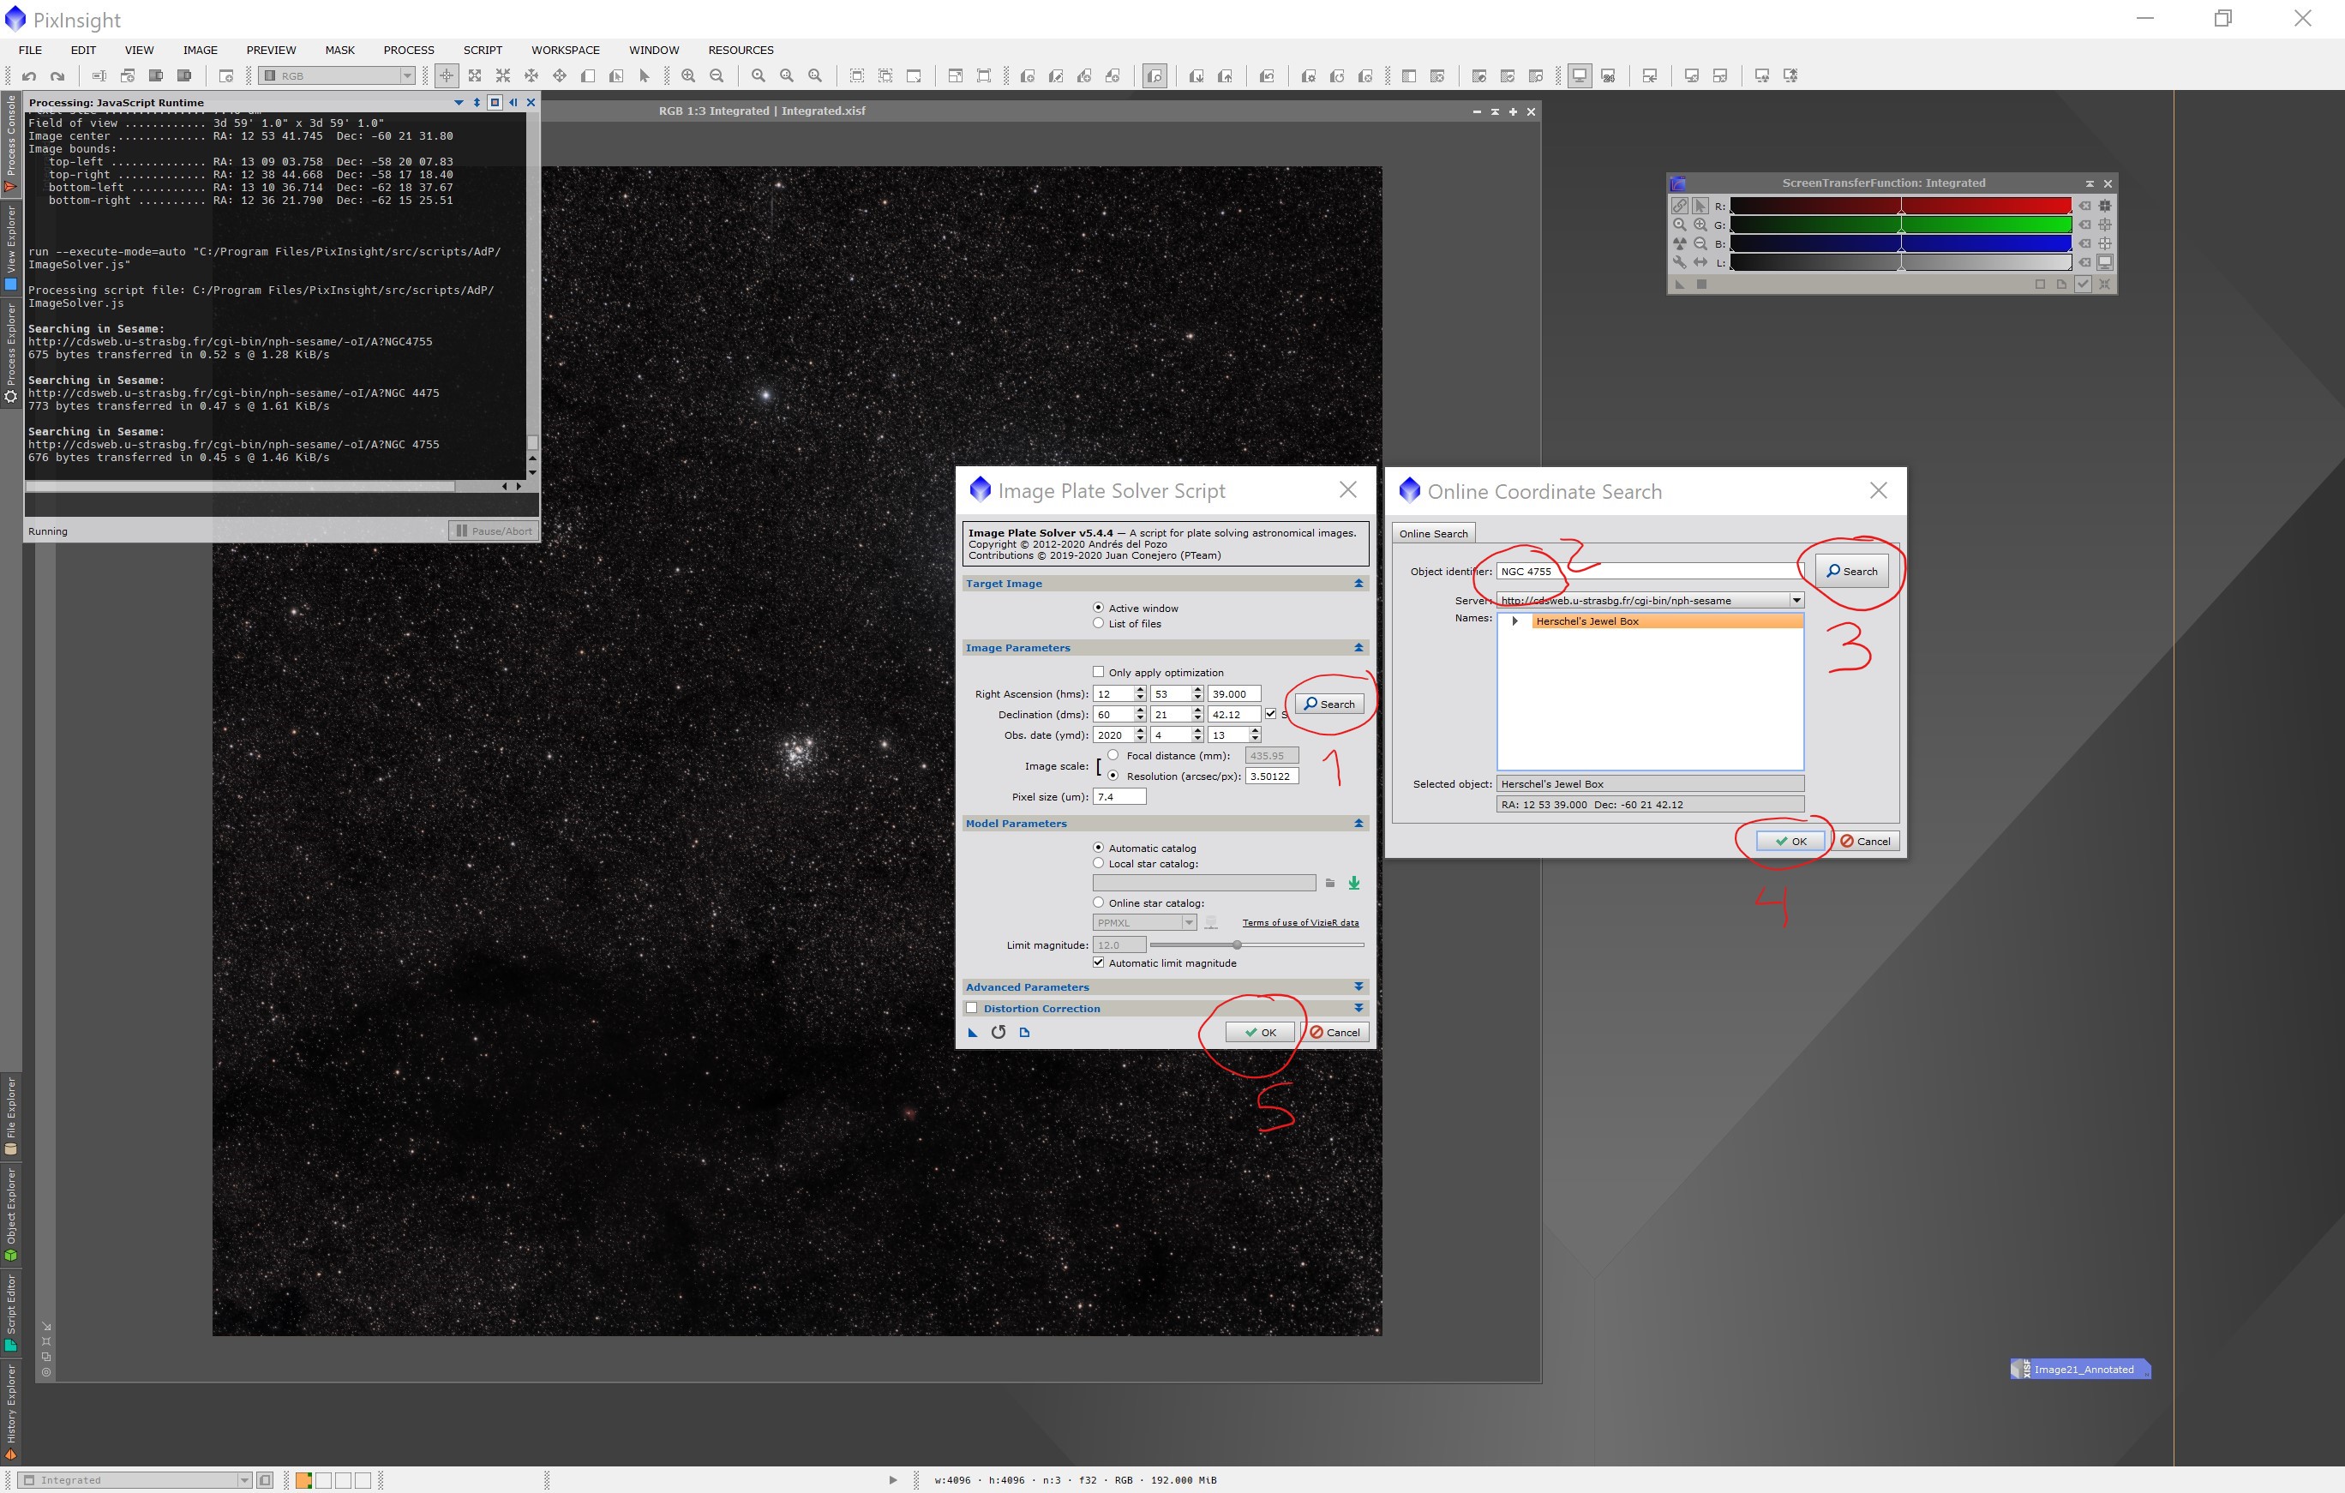This screenshot has width=2345, height=1493.
Task: Select the List of files radio button
Action: pyautogui.click(x=1099, y=623)
